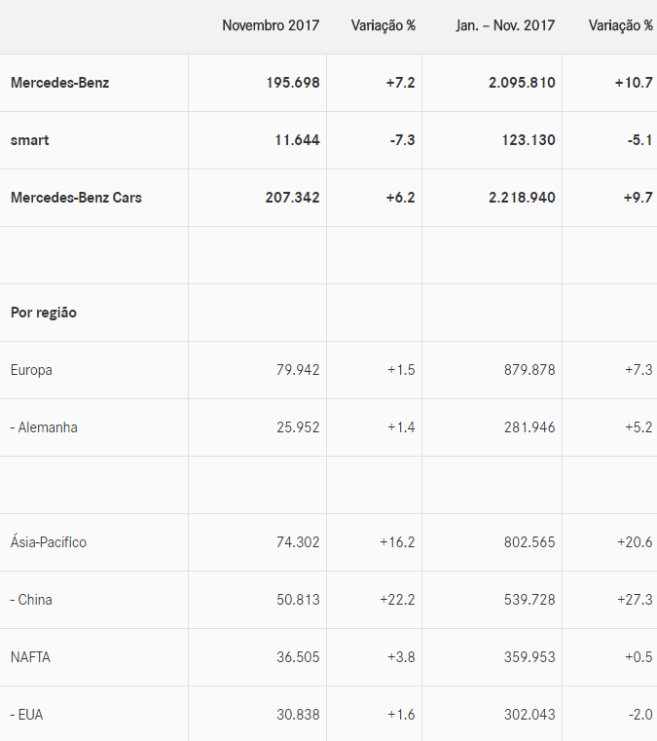This screenshot has height=741, width=657.
Task: Click the Por região section heading
Action: (44, 313)
